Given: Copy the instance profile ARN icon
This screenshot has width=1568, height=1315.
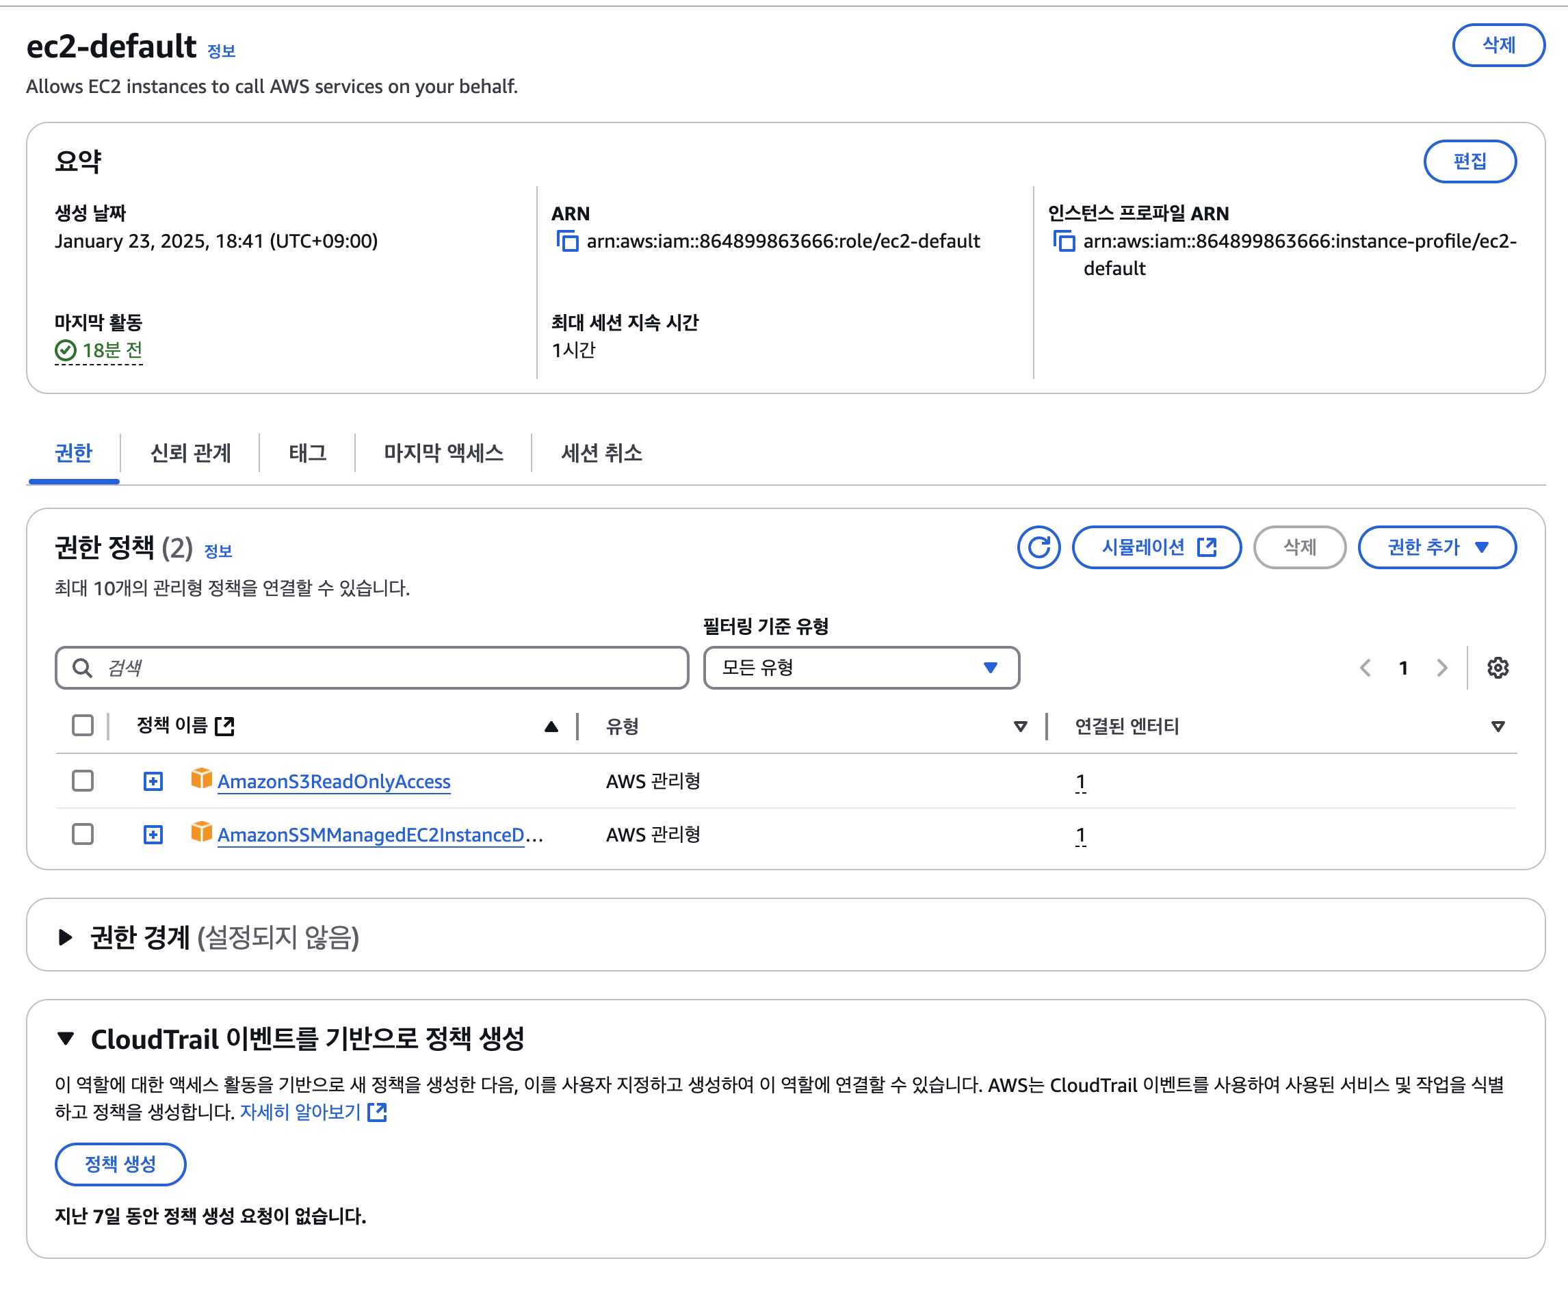Looking at the screenshot, I should [x=1064, y=242].
